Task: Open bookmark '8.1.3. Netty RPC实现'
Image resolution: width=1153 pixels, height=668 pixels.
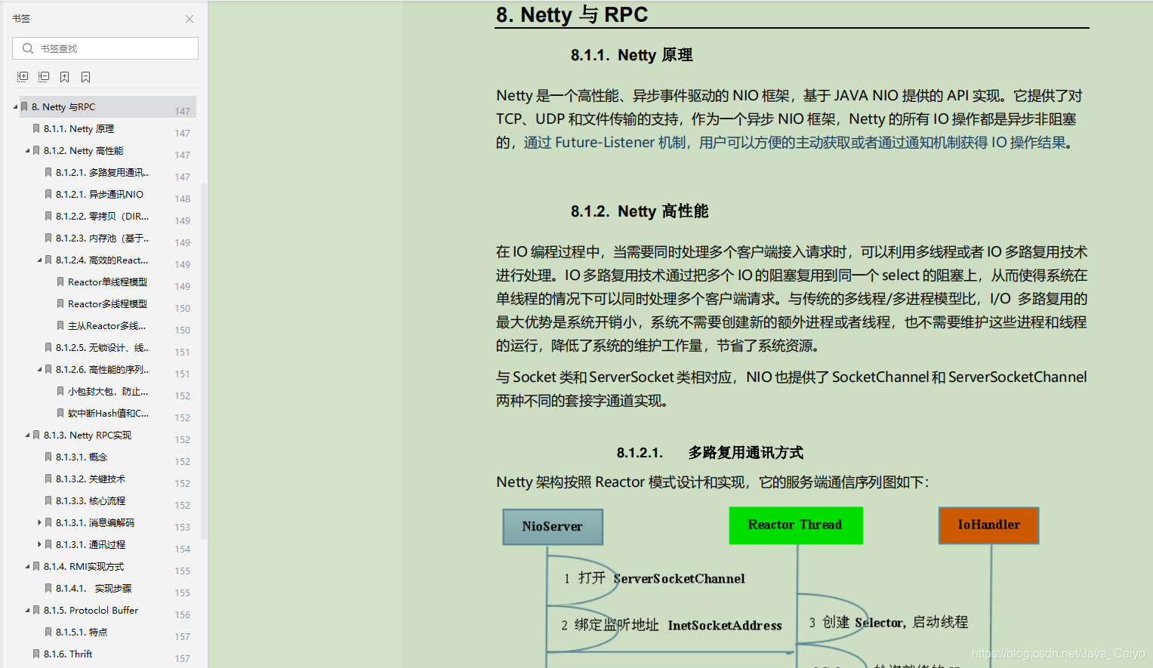Action: point(87,436)
